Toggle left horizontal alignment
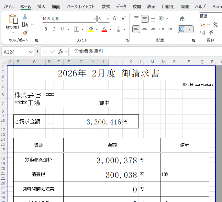222x202 pixels. click(x=136, y=29)
